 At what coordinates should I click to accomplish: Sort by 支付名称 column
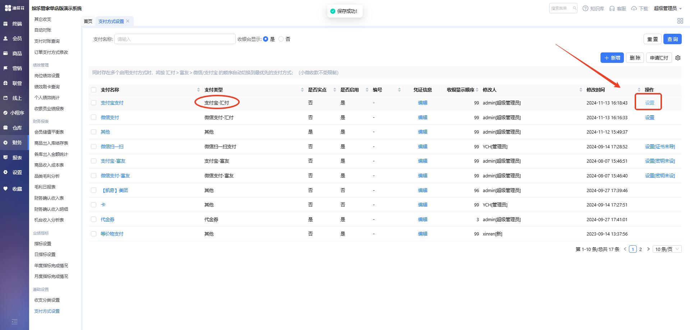[x=198, y=90]
